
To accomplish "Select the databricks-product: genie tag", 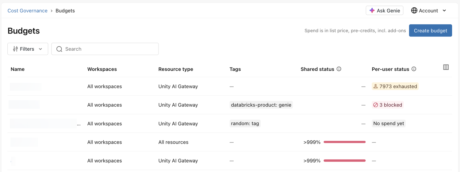I will (261, 105).
